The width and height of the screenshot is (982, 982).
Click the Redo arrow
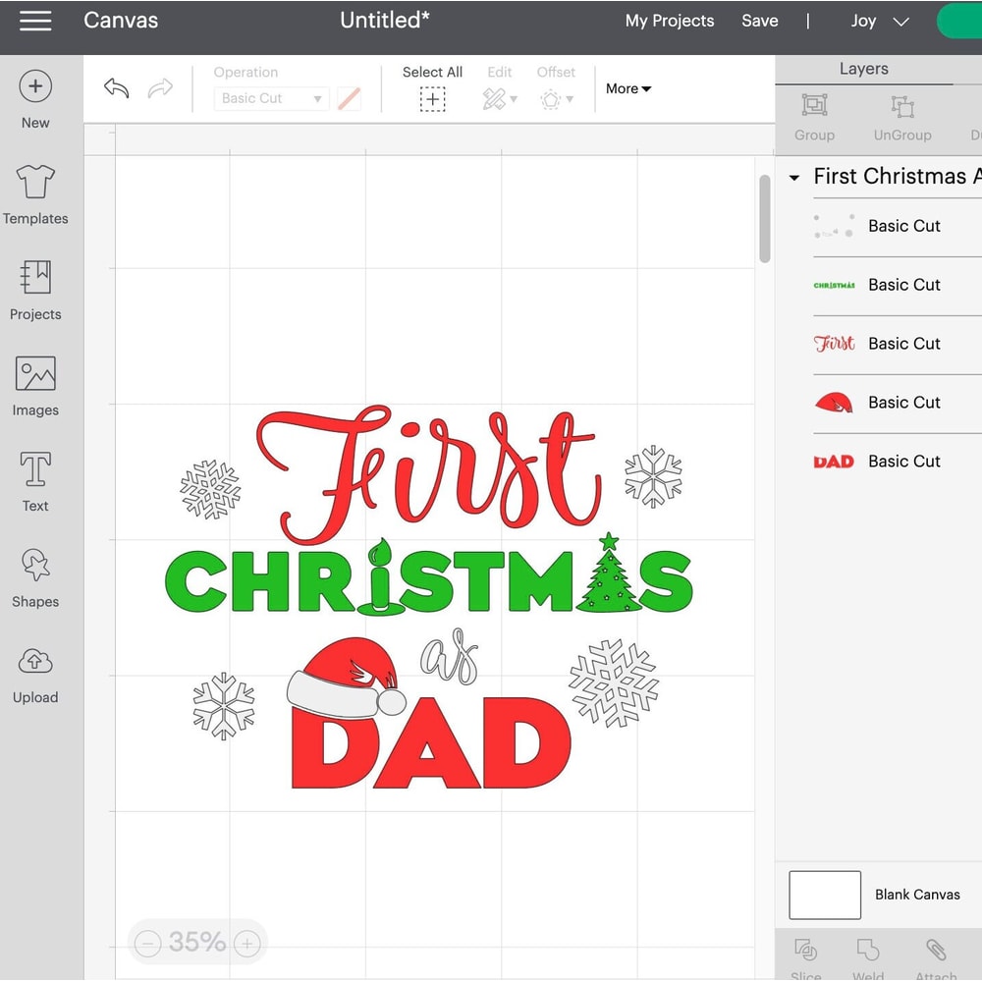click(x=160, y=88)
